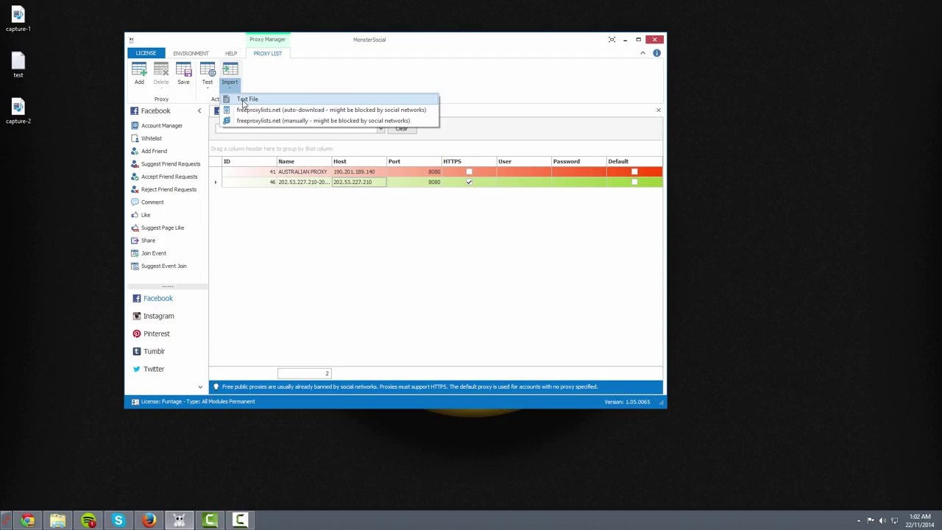The height and width of the screenshot is (530, 942).
Task: Switch to the Twitter network group
Action: [x=153, y=369]
